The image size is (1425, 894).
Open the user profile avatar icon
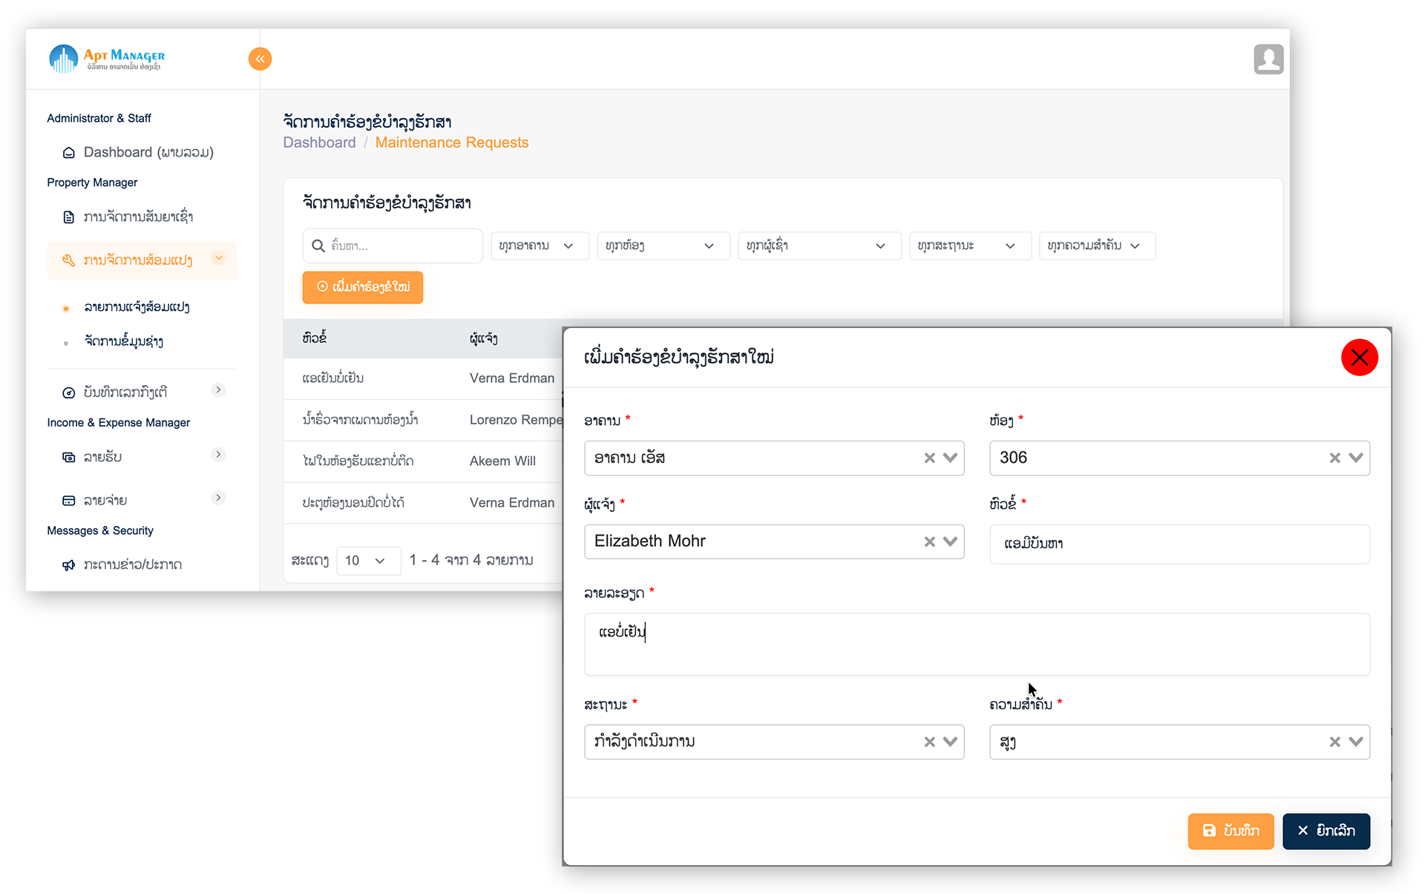[x=1268, y=59]
